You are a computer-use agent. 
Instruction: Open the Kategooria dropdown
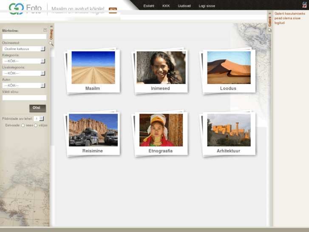(x=24, y=61)
